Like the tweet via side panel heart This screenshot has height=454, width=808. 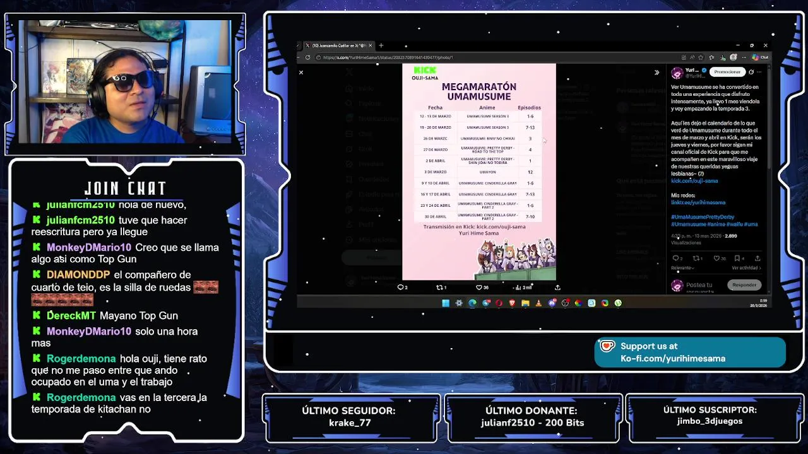(x=718, y=259)
